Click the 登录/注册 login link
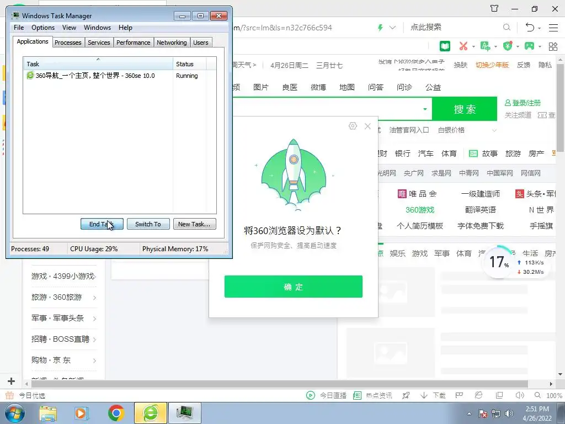Image resolution: width=565 pixels, height=424 pixels. pyautogui.click(x=523, y=103)
